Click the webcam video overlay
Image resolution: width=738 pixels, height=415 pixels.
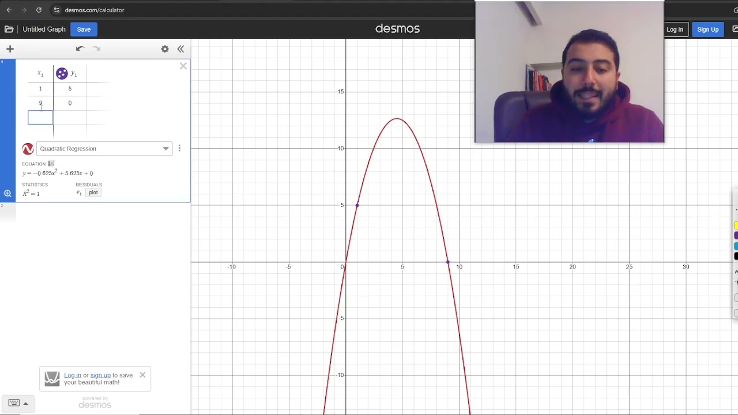[569, 72]
